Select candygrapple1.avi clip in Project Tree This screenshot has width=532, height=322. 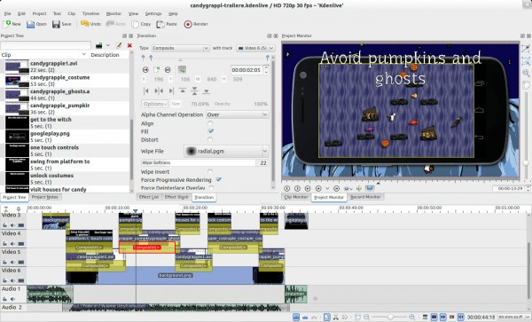tap(65, 67)
